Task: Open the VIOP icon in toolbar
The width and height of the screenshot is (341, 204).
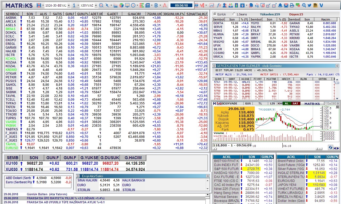Action: [x=196, y=5]
